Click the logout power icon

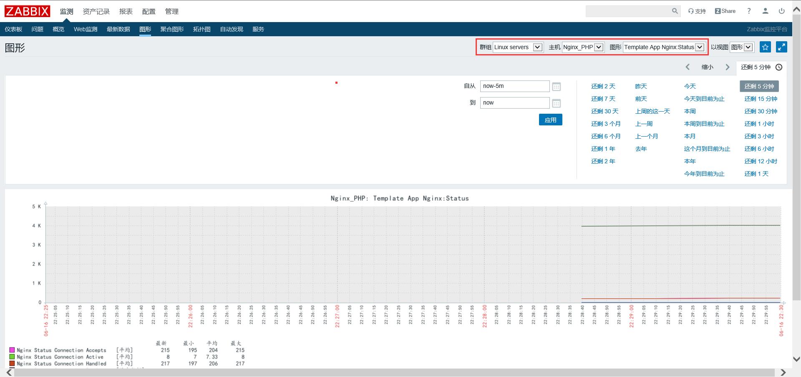pos(782,11)
